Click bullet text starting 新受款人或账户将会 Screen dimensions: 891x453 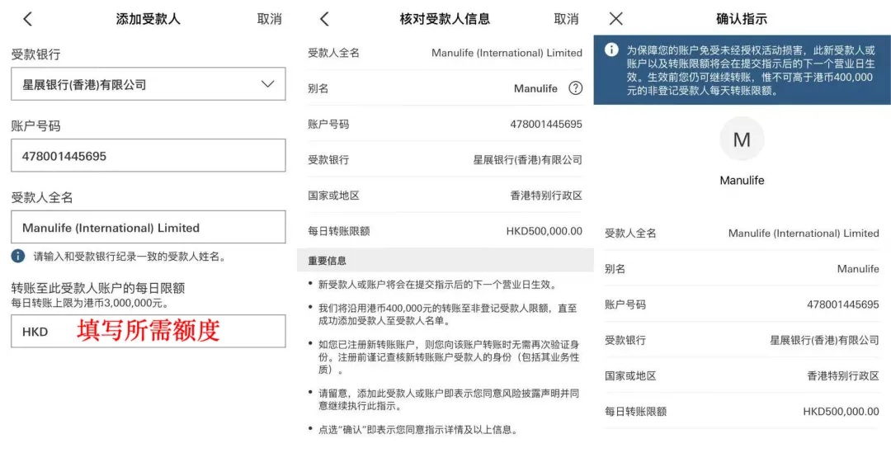(437, 284)
